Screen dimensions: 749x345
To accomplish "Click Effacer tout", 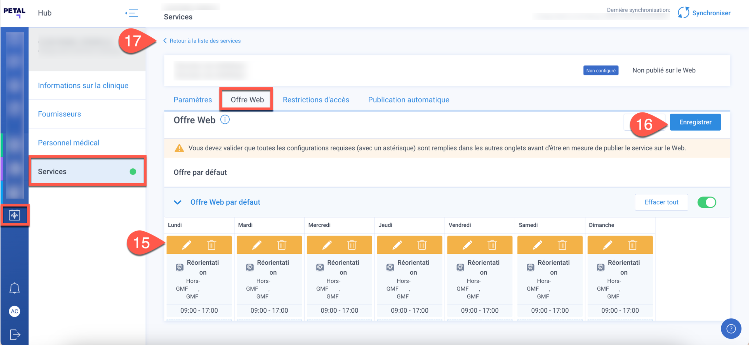I will coord(661,202).
